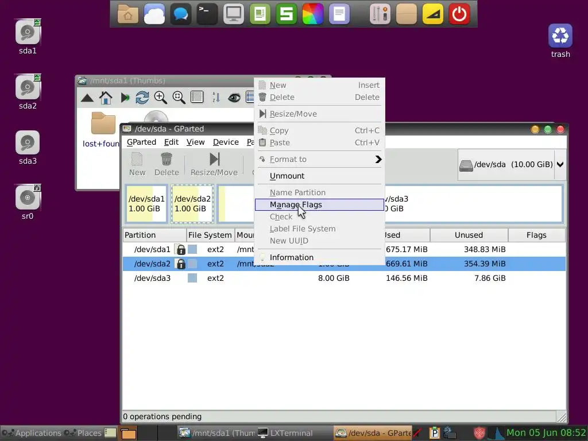Refresh the /mnt/sda1 file view
The height and width of the screenshot is (441, 588).
coord(142,98)
